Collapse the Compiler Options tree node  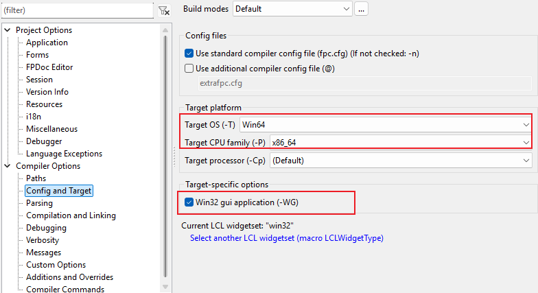click(8, 166)
